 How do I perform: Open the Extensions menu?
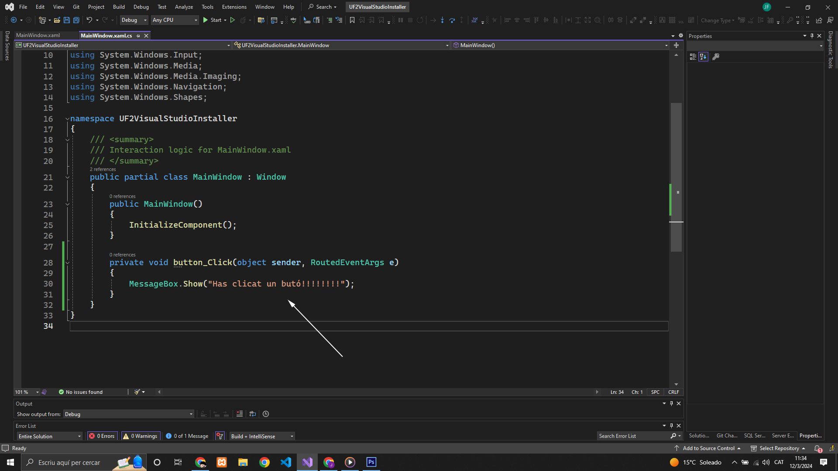(x=234, y=7)
